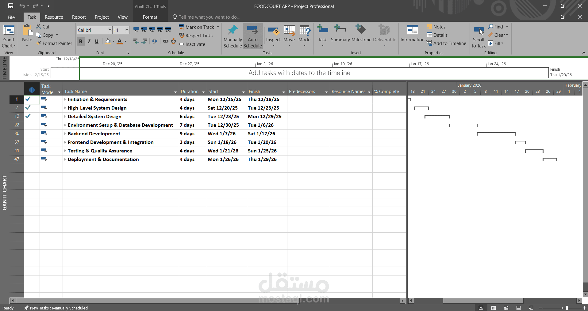
Task: Open the Fill menu button
Action: coord(496,43)
